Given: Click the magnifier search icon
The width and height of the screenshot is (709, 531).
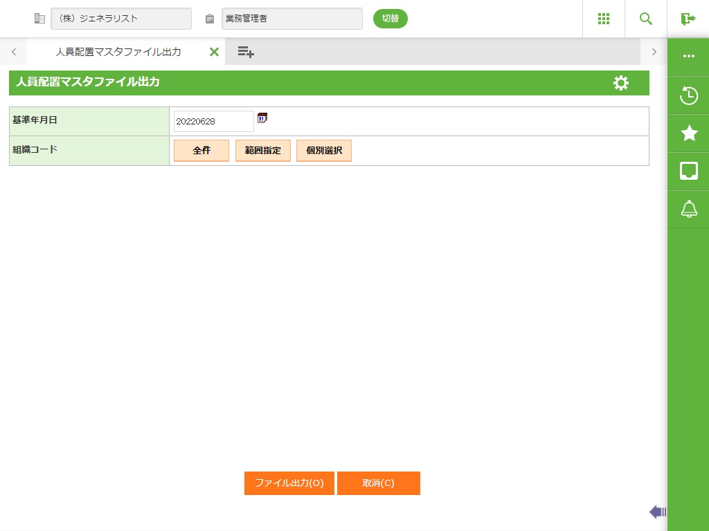Looking at the screenshot, I should (x=646, y=19).
